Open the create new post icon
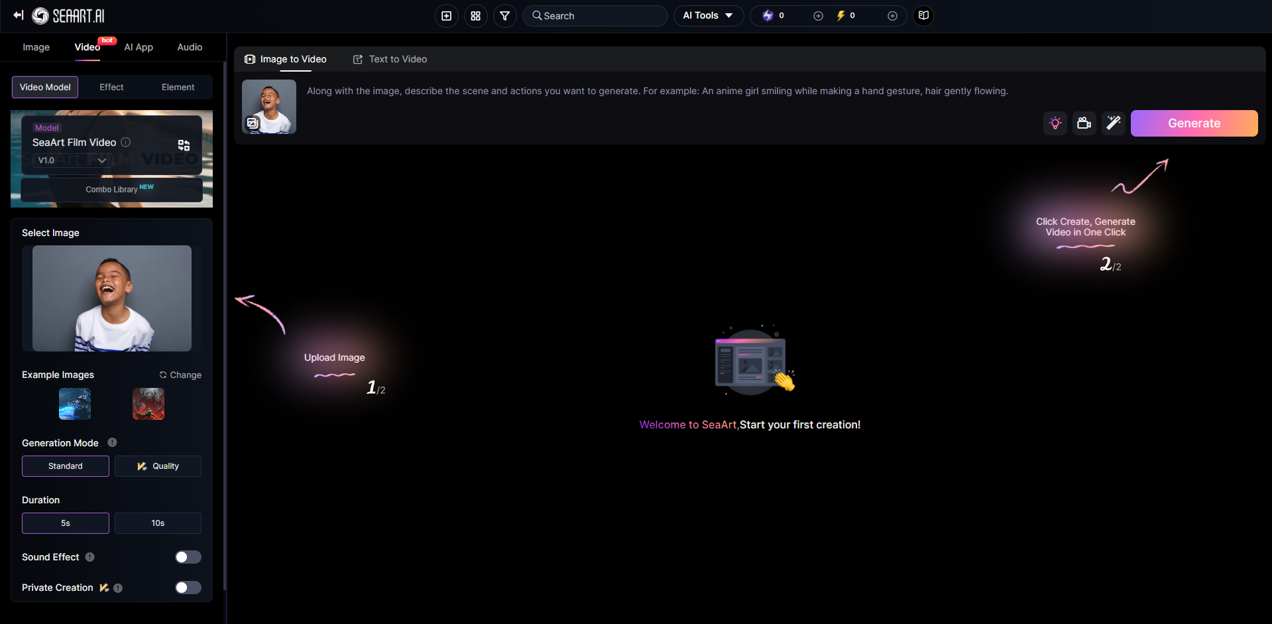The width and height of the screenshot is (1272, 624). click(x=445, y=15)
